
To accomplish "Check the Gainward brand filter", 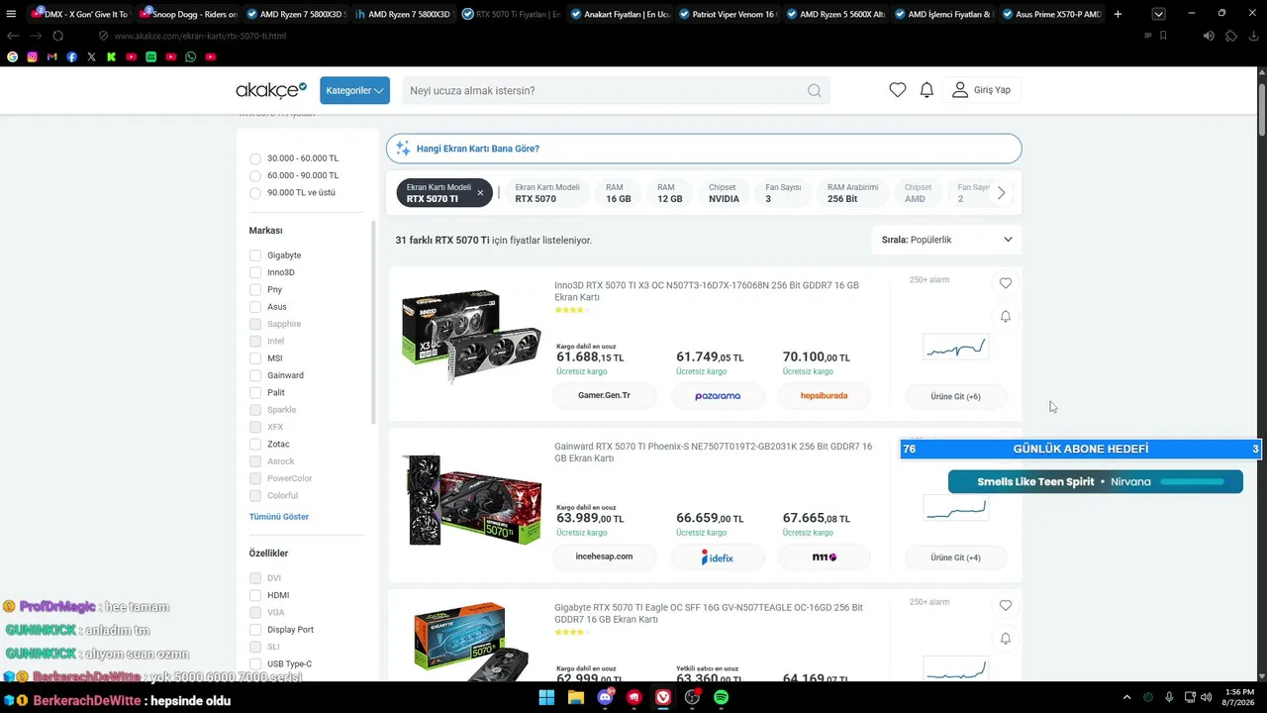I will coord(255,375).
